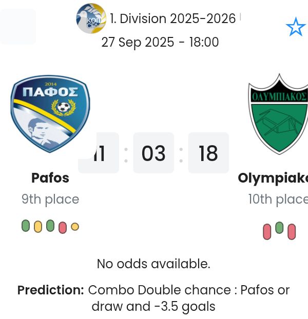Viewport: 308px width, 319px height.
Task: Click Olympiakos green middle form indicator
Action: [x=279, y=228]
